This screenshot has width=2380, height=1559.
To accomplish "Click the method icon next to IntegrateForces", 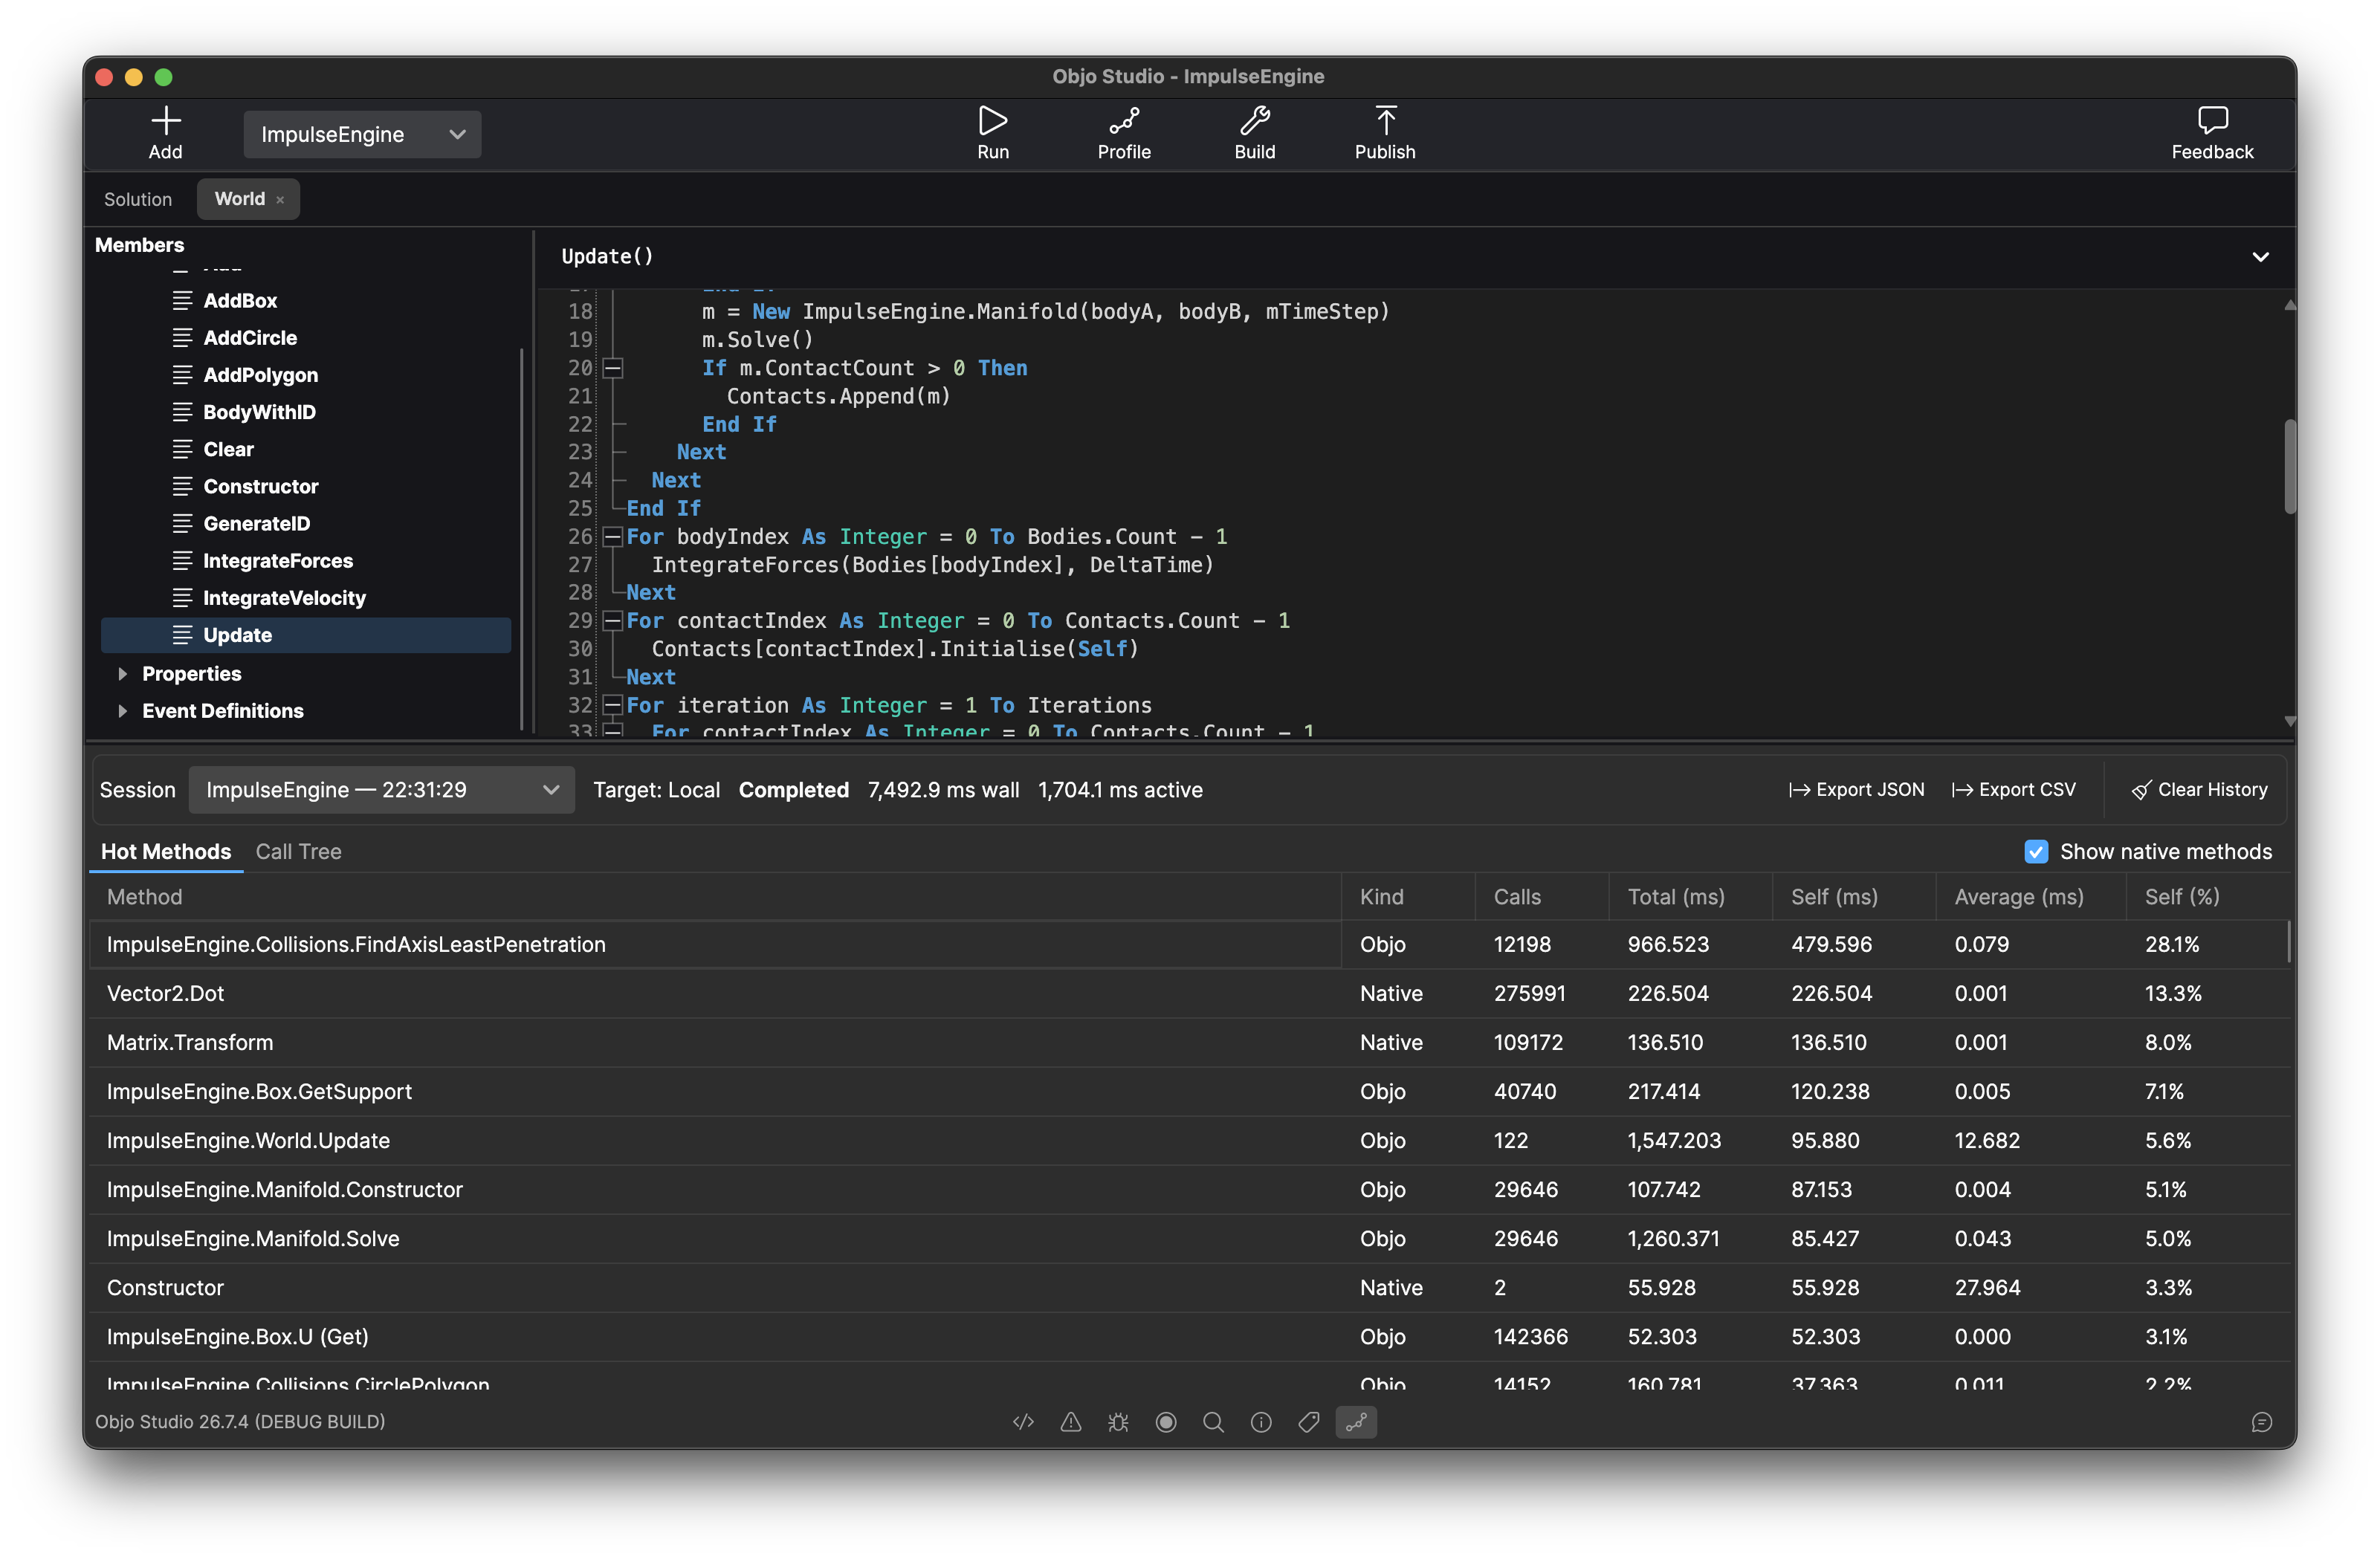I will point(182,561).
